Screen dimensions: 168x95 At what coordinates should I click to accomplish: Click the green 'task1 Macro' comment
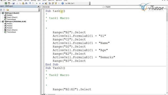pos(59,18)
